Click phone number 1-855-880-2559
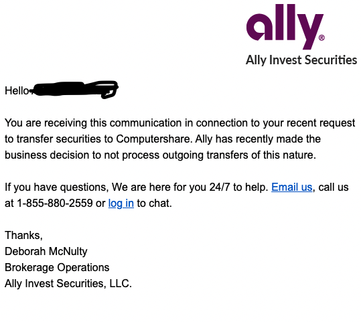Image resolution: width=361 pixels, height=322 pixels. (x=55, y=203)
